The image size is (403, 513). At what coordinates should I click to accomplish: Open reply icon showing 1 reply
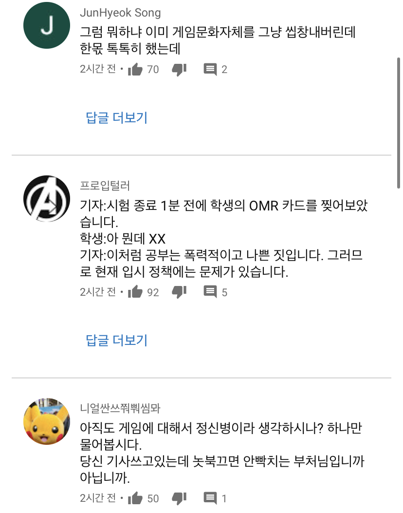coord(210,498)
